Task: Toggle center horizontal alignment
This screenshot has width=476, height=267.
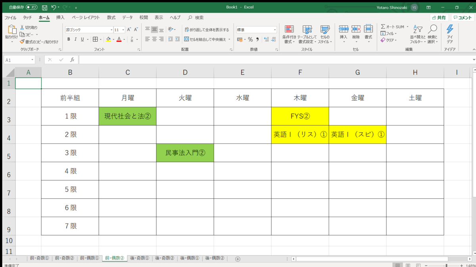Action: coord(154,39)
